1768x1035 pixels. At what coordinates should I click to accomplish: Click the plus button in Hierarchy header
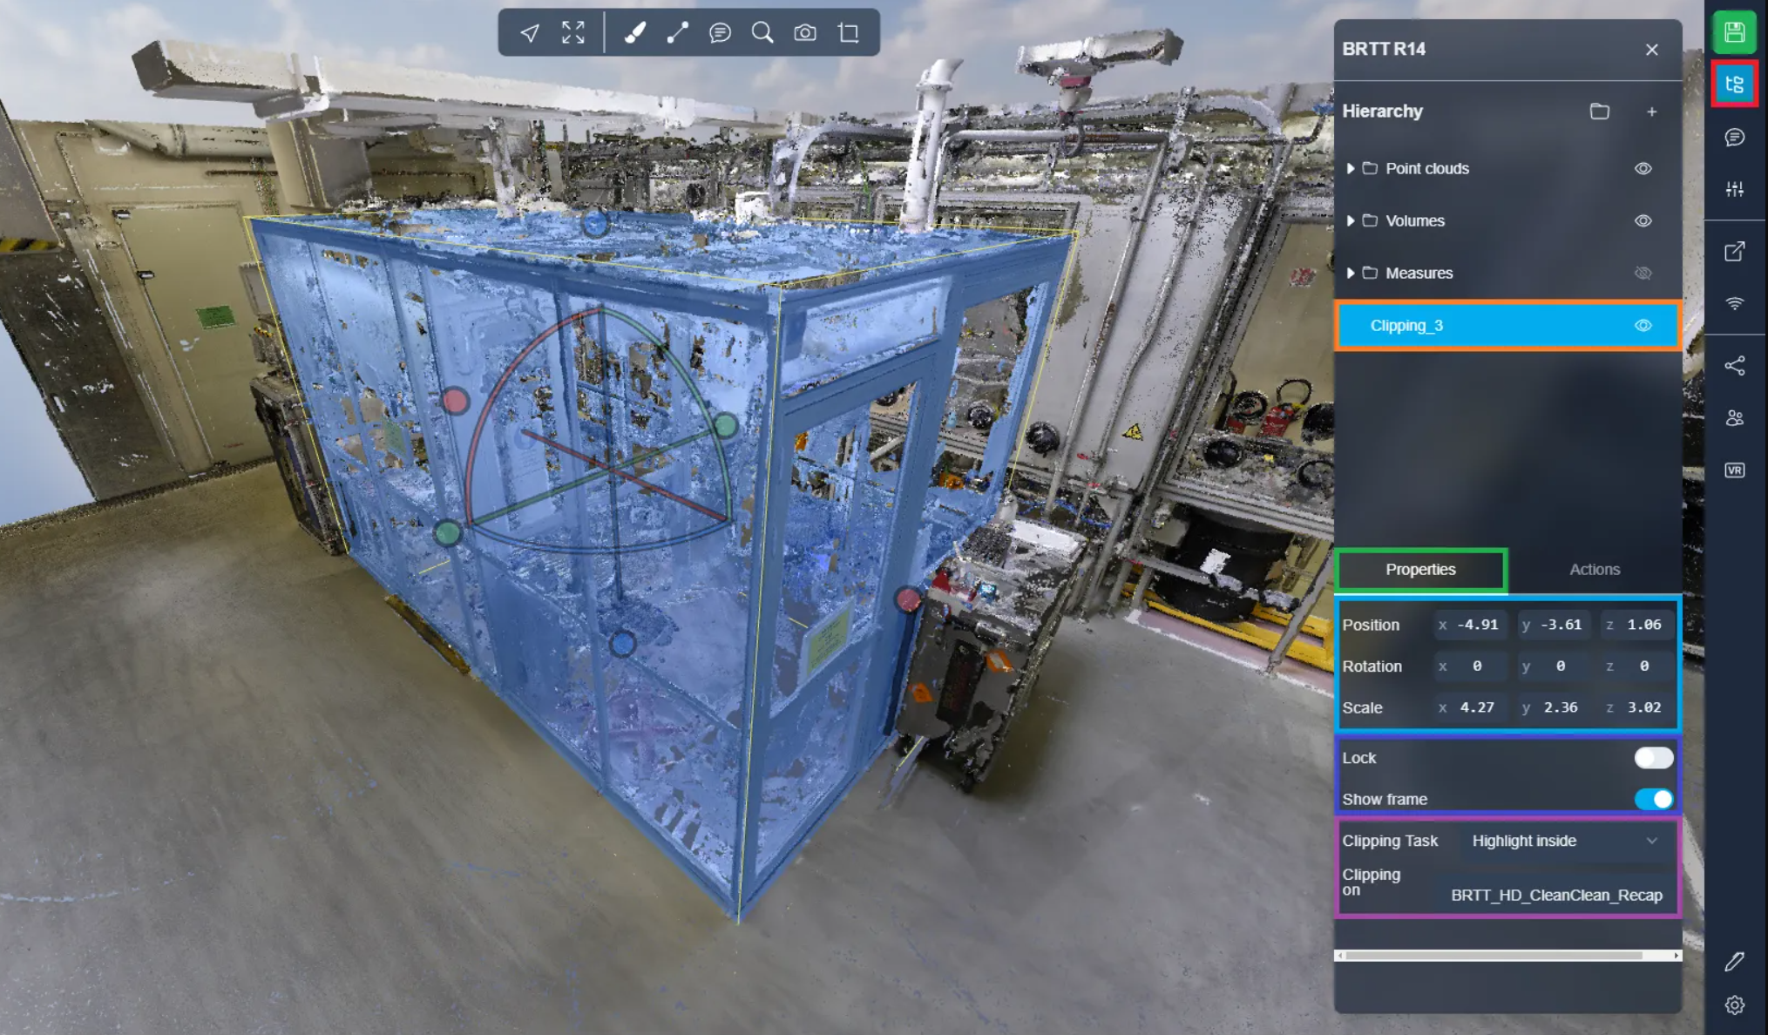[1651, 112]
